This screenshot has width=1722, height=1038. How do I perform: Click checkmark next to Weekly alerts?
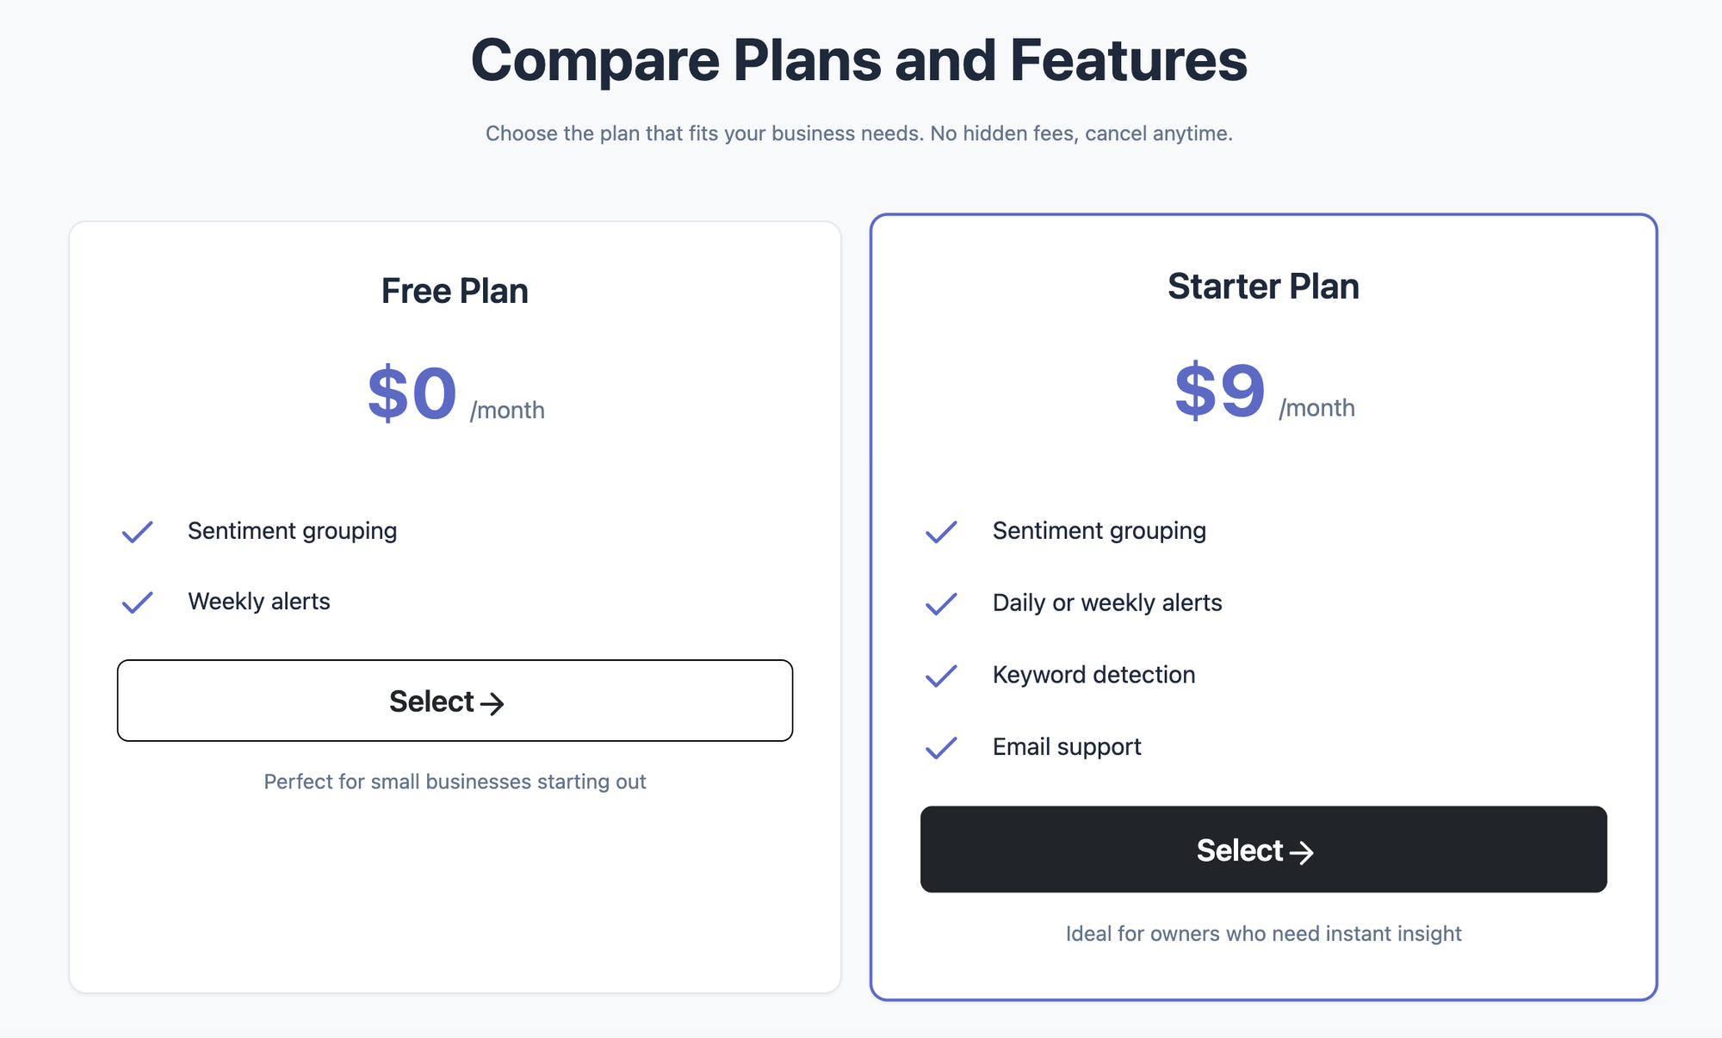[137, 602]
